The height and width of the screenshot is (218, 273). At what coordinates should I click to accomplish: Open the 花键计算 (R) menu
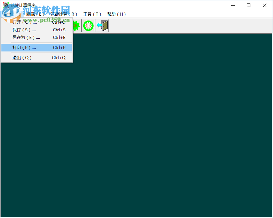(64, 14)
